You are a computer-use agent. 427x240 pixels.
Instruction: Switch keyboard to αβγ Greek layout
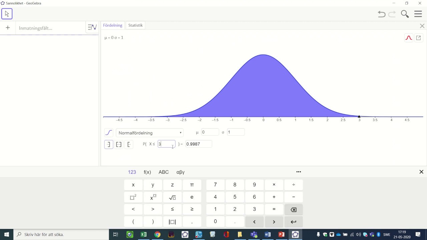(x=180, y=172)
